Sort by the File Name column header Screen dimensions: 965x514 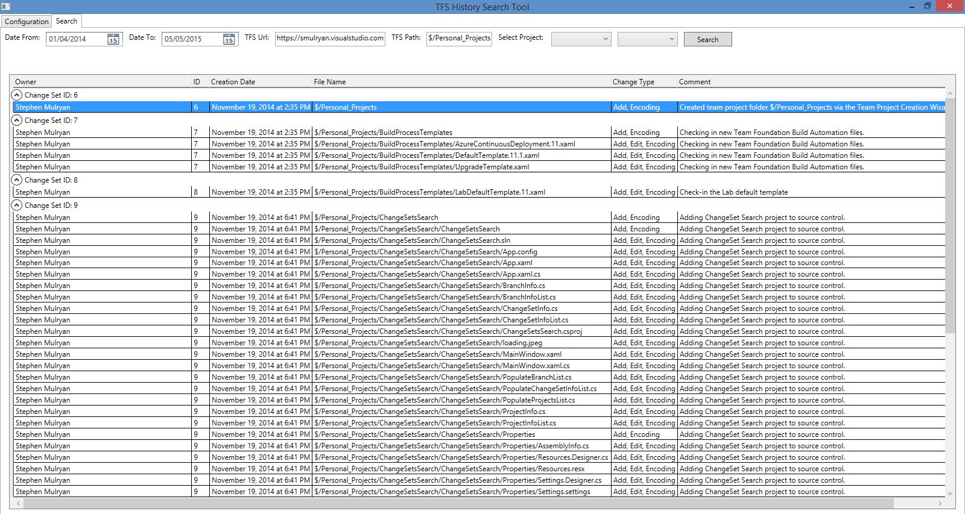click(330, 82)
